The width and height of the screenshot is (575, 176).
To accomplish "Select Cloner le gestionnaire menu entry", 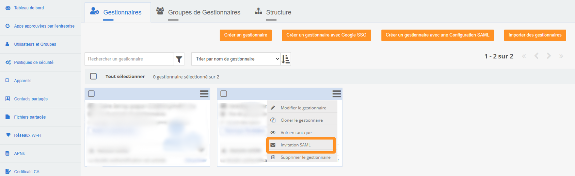I will click(x=301, y=120).
